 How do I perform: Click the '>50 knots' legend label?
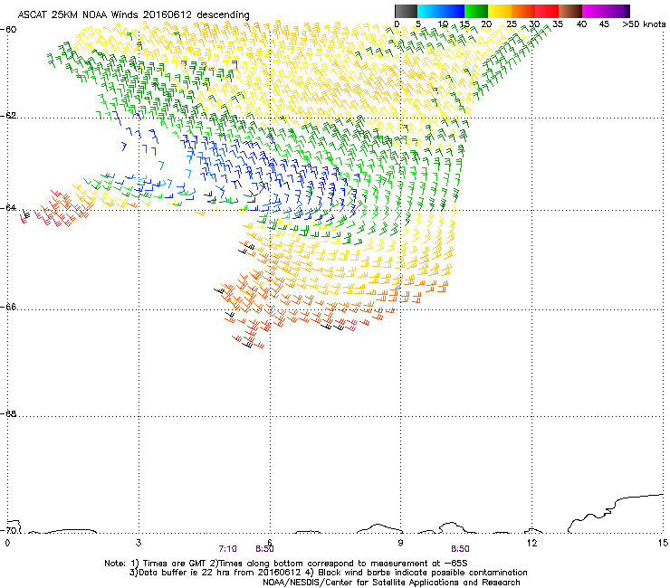(644, 24)
